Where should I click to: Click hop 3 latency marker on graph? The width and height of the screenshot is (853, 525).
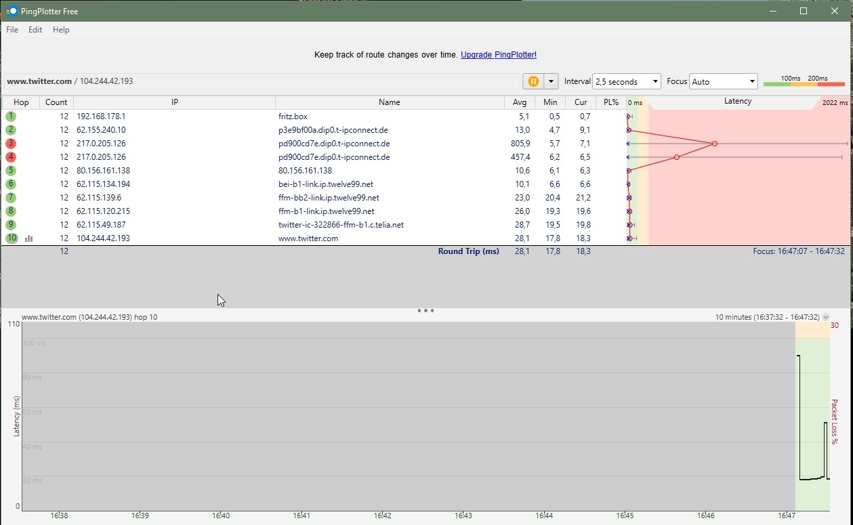(x=715, y=144)
